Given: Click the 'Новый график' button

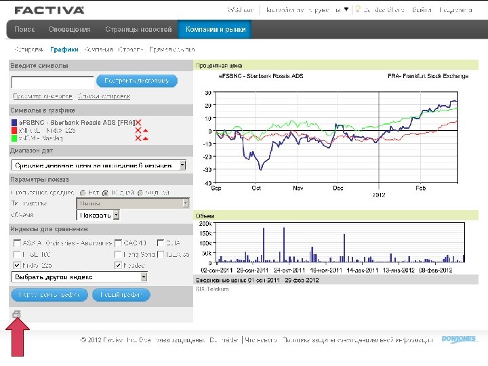Looking at the screenshot, I should (121, 294).
